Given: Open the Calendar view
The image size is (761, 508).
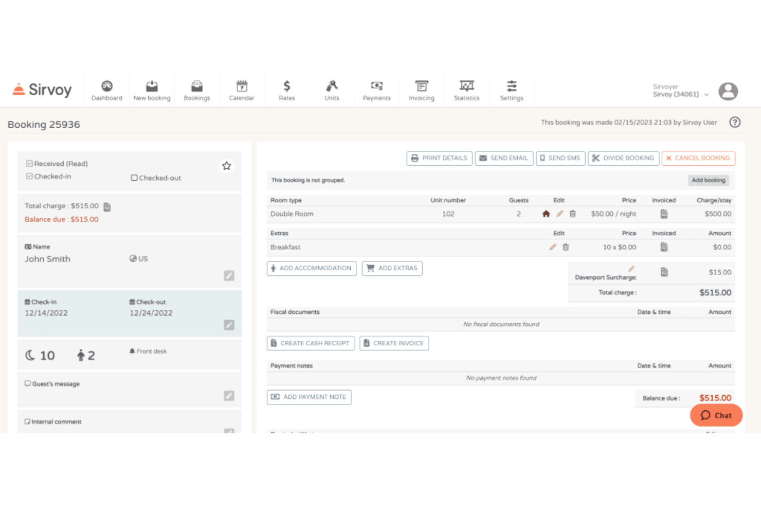Looking at the screenshot, I should pyautogui.click(x=242, y=91).
